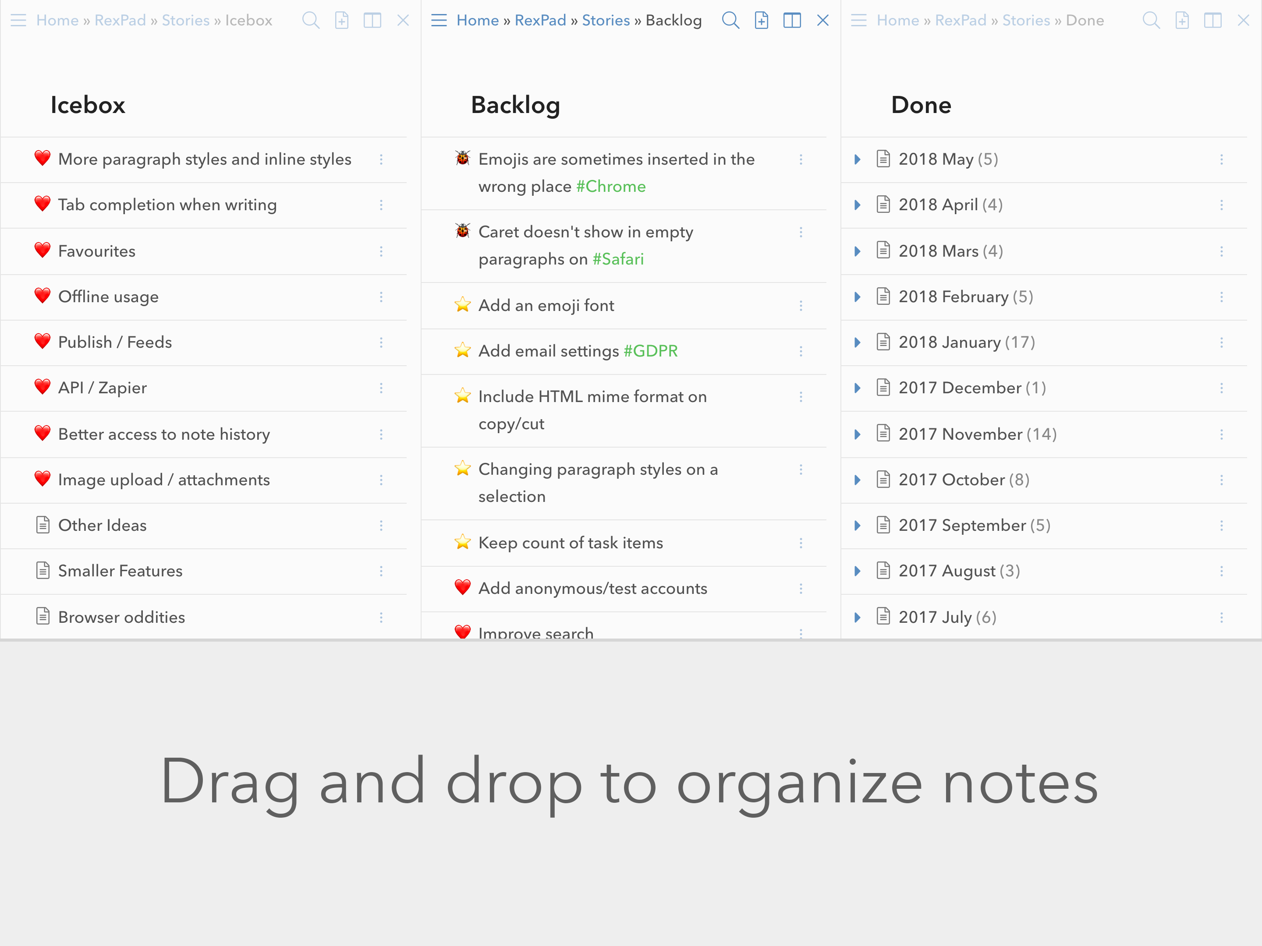Click the #Chrome hashtag link

coord(610,187)
